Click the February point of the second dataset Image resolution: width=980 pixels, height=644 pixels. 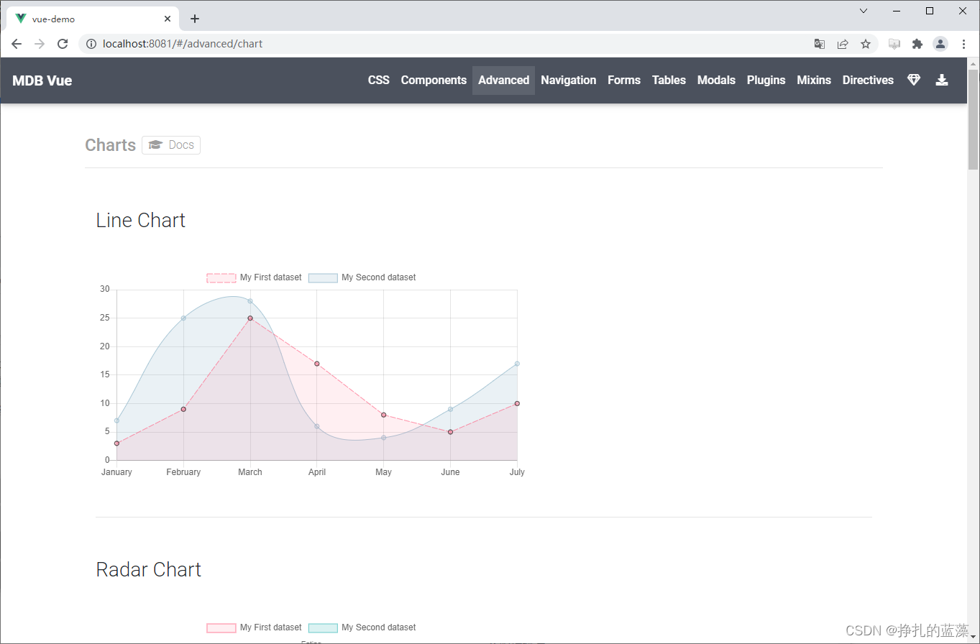pos(183,318)
